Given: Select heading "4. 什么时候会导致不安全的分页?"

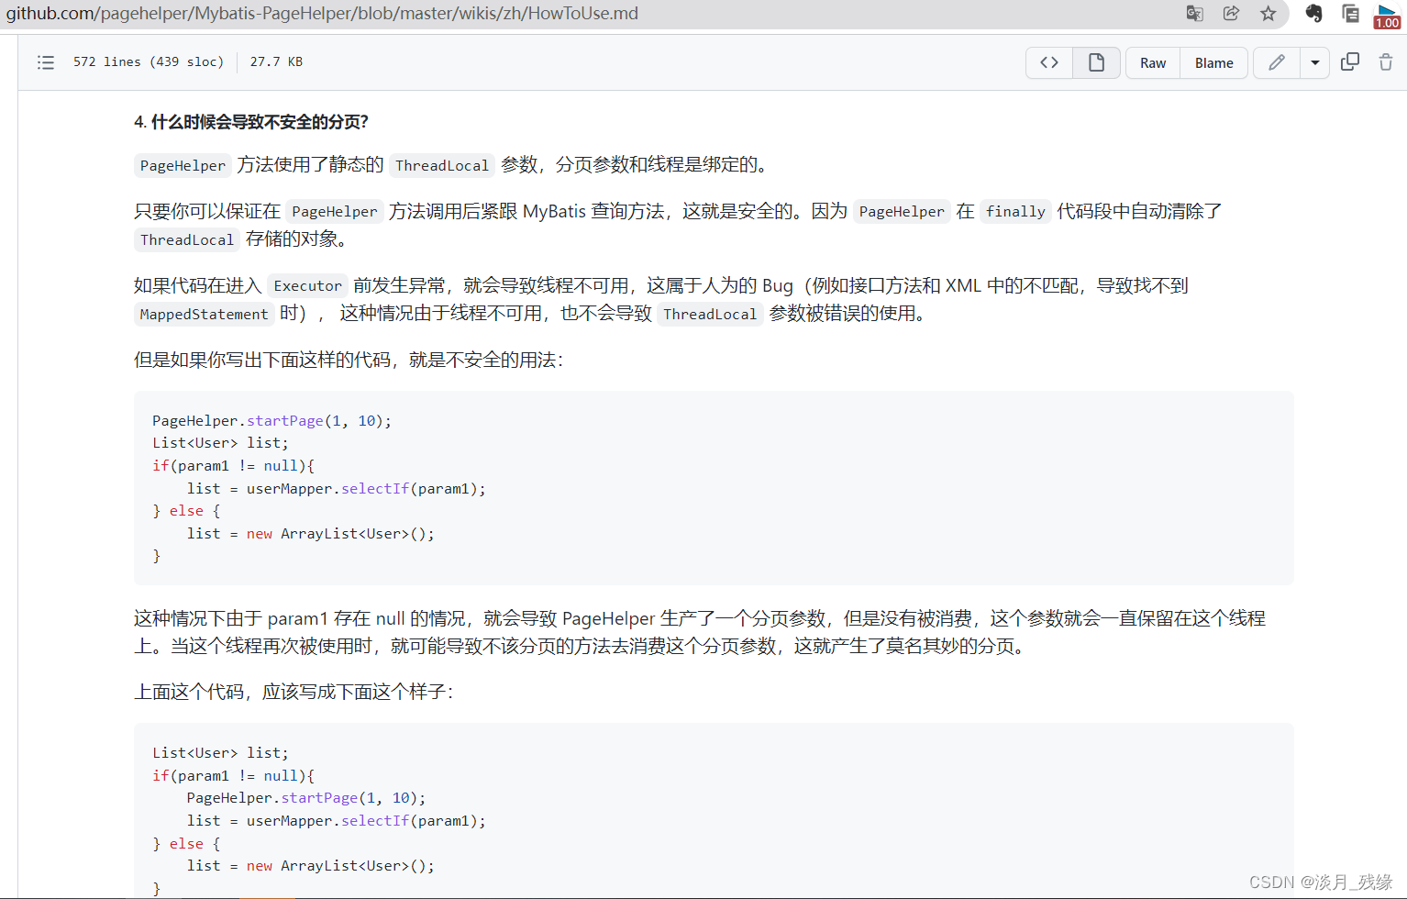Looking at the screenshot, I should pos(251,122).
